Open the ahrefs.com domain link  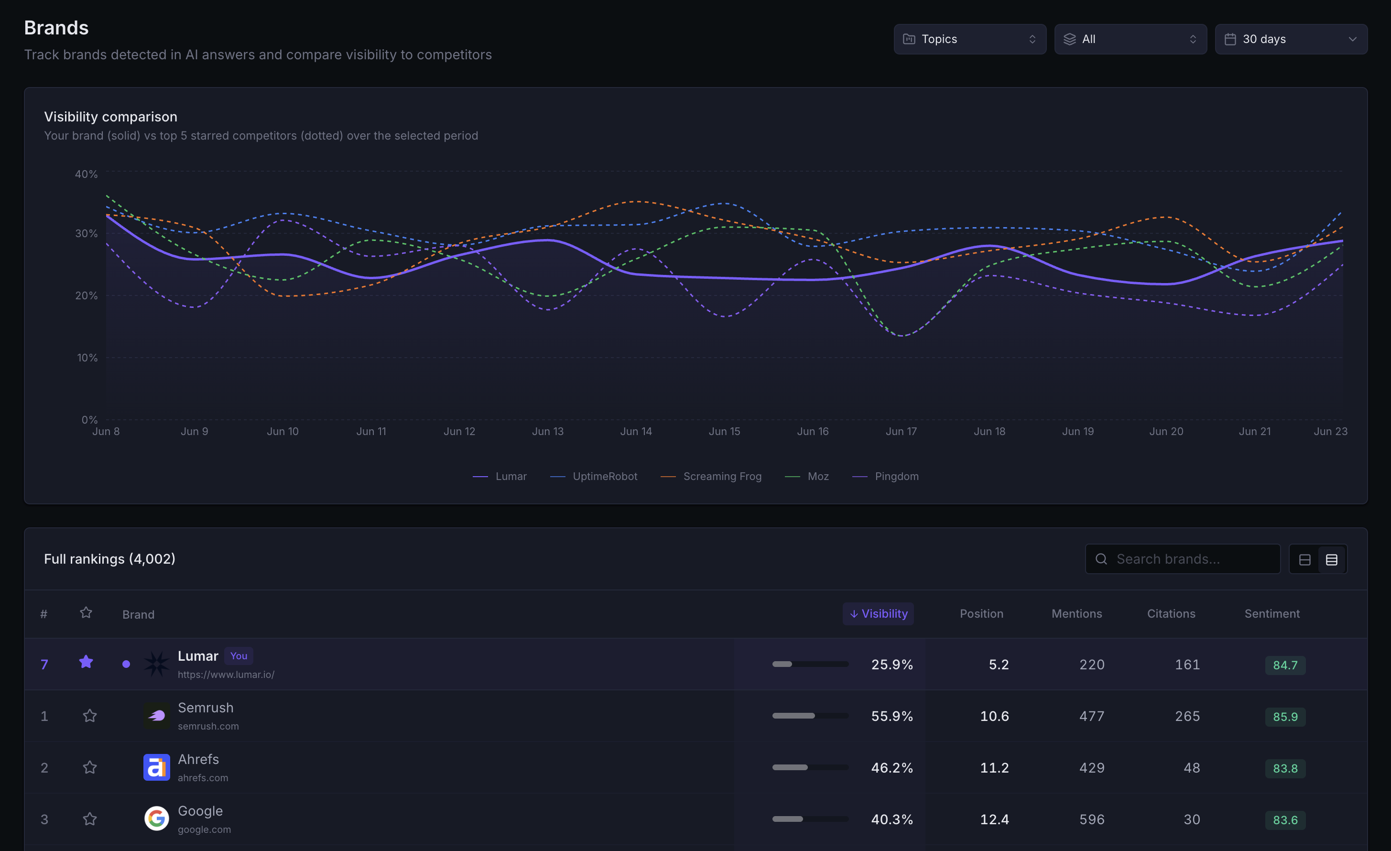click(x=203, y=778)
